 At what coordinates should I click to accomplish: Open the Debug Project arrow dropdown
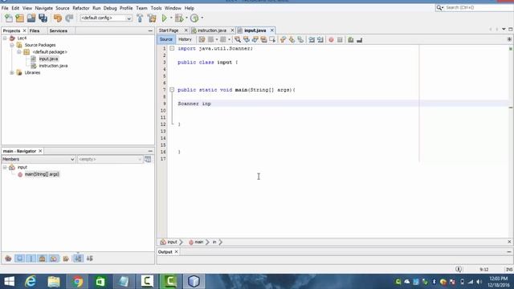coord(186,18)
